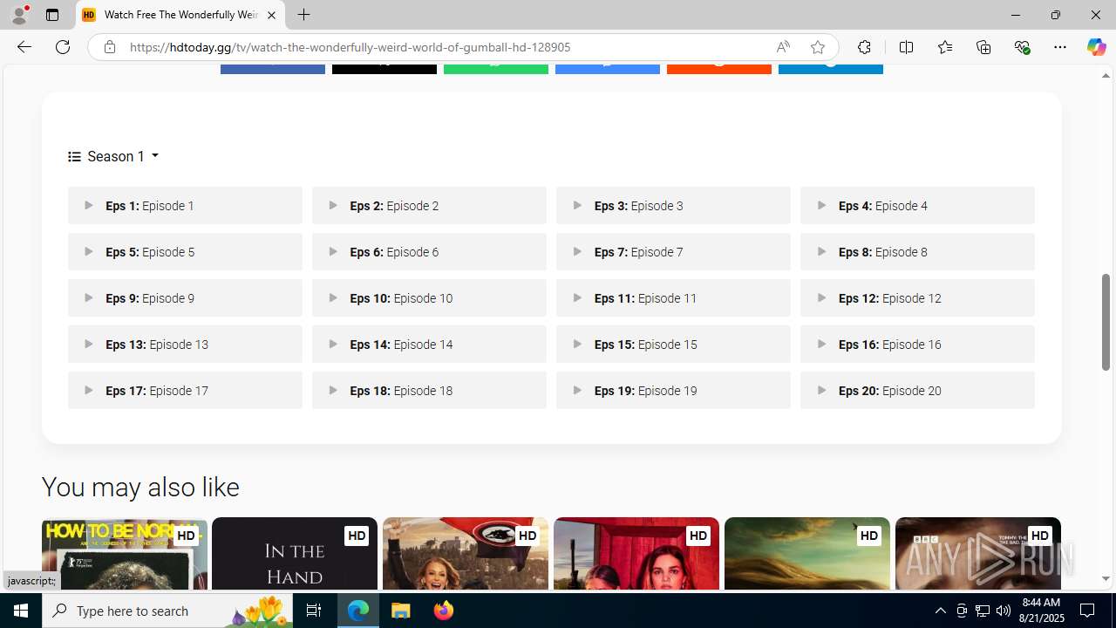Play Eps 11: Episode 11
Image resolution: width=1116 pixels, height=628 pixels.
pos(673,298)
